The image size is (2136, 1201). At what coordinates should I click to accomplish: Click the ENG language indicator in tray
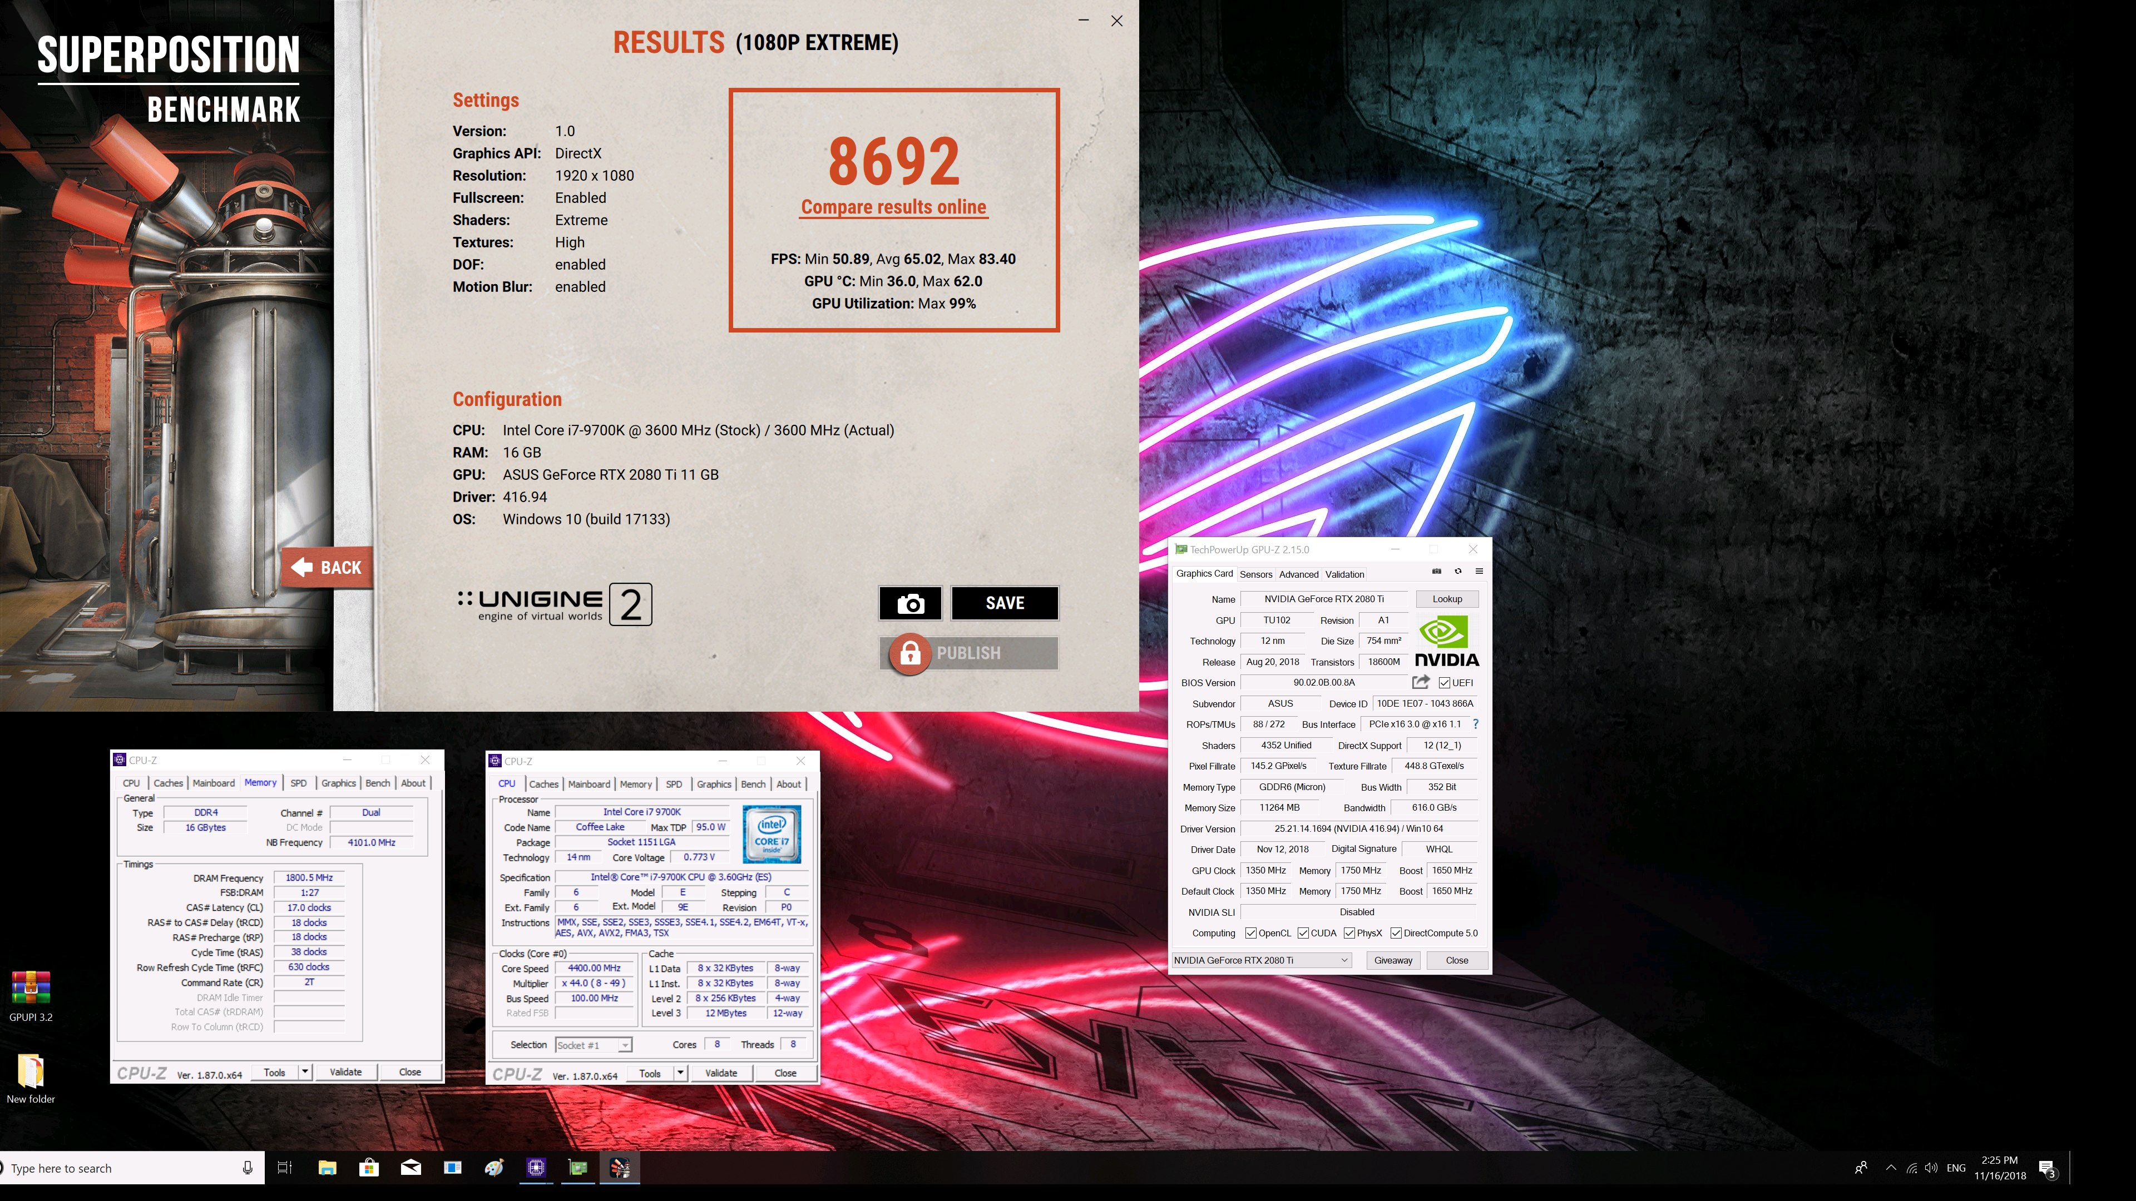pos(1956,1168)
